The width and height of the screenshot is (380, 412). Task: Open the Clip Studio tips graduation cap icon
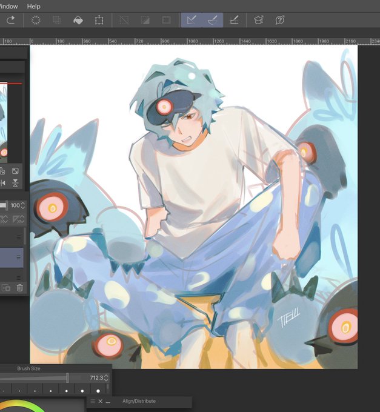pyautogui.click(x=259, y=20)
